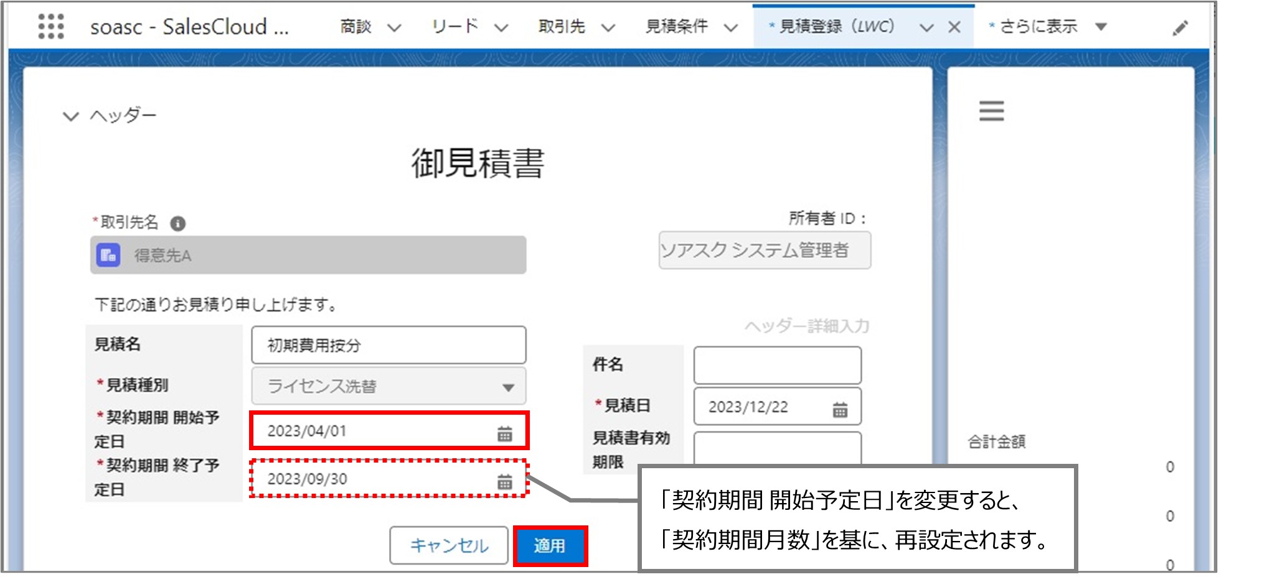
Task: Switch to the 取引先 tab
Action: (560, 27)
